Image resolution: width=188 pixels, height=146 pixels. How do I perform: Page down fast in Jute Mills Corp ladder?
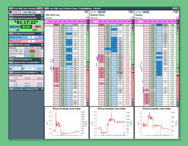pos(88,103)
